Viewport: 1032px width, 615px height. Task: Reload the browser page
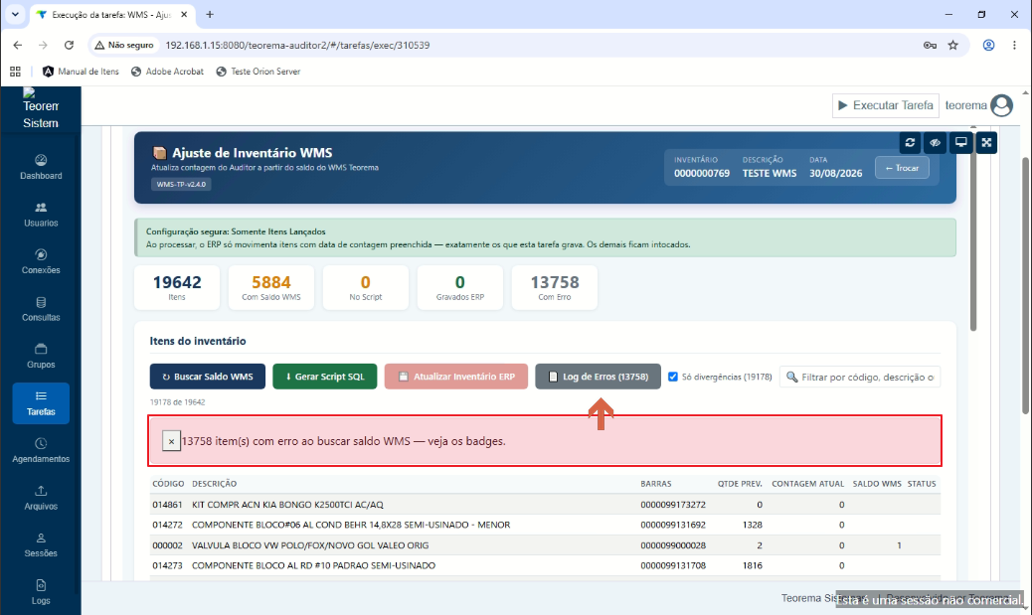pos(69,46)
